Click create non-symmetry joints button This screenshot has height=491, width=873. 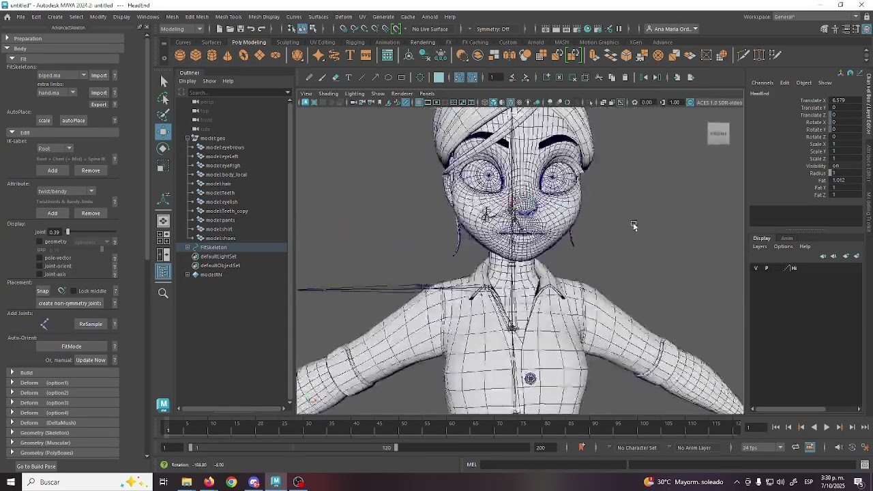tap(70, 303)
